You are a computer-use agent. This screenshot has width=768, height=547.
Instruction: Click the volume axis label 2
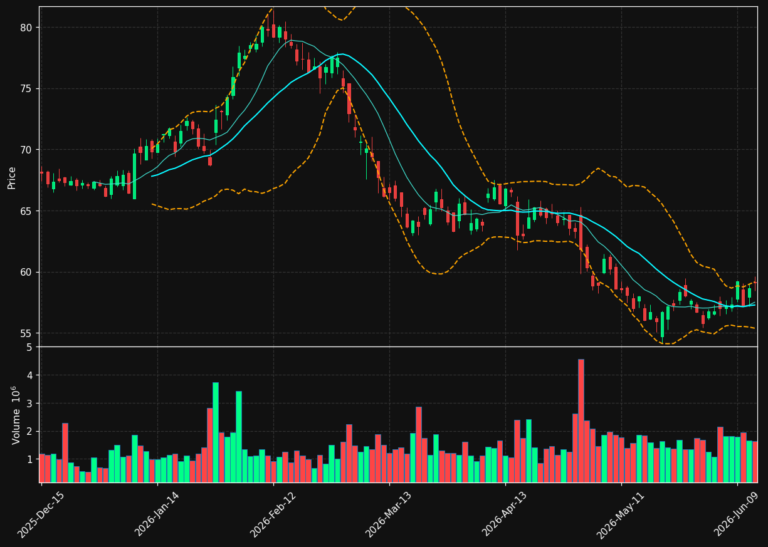click(x=29, y=432)
